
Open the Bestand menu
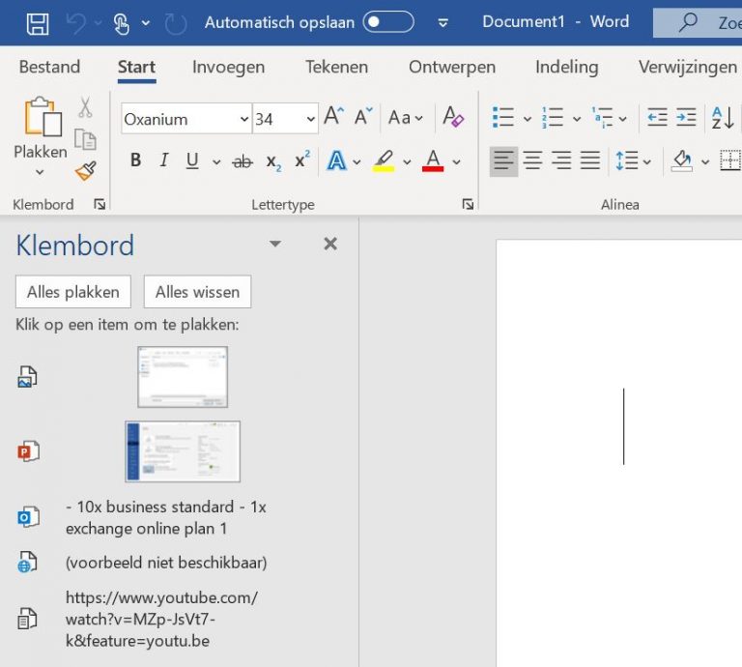pyautogui.click(x=49, y=67)
